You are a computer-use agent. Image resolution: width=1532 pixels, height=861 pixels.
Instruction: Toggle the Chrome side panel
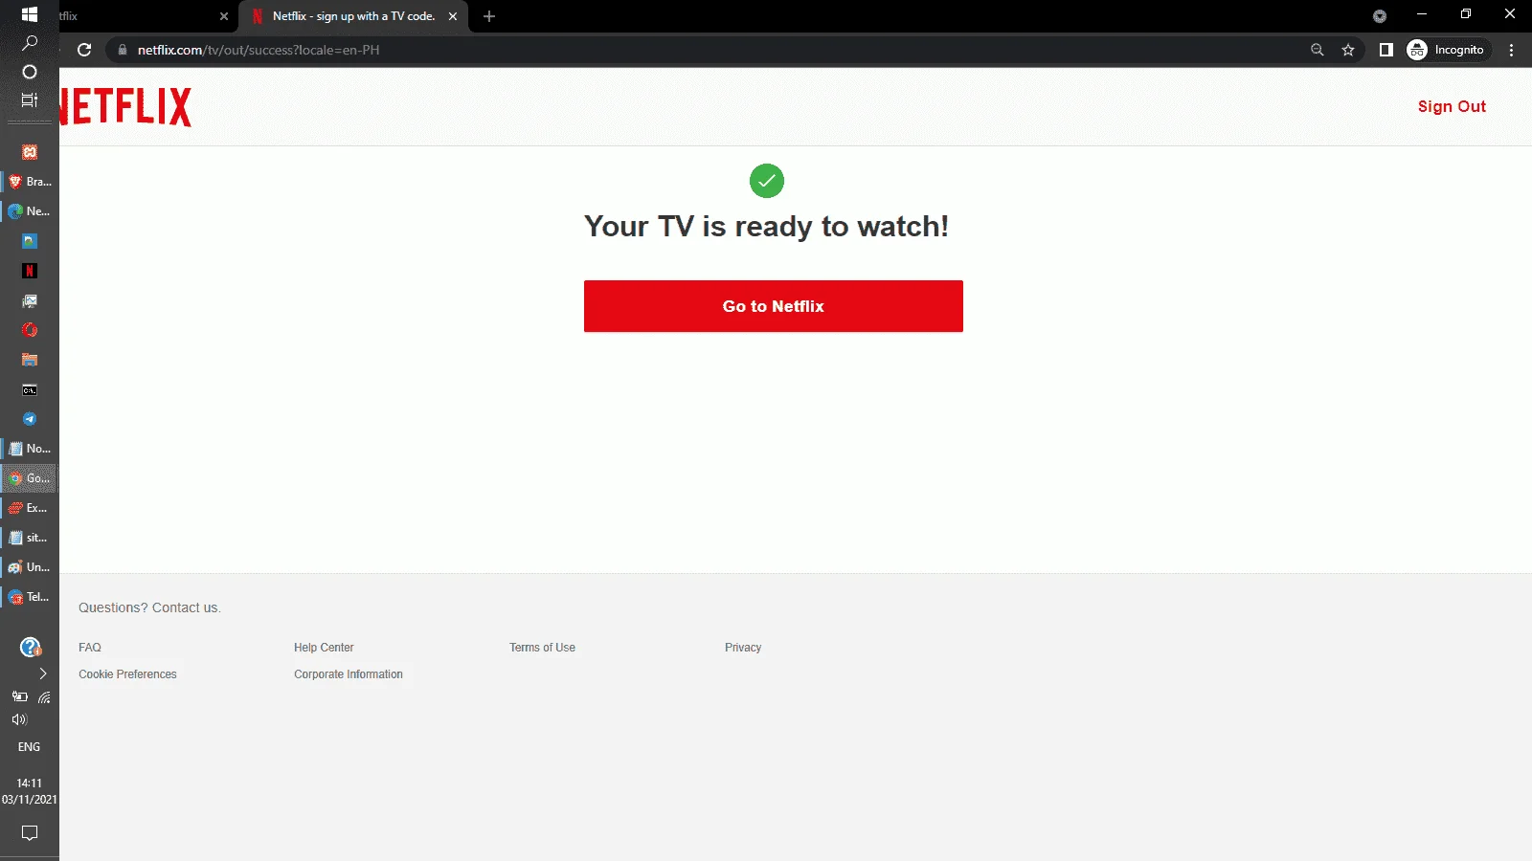[x=1386, y=50]
